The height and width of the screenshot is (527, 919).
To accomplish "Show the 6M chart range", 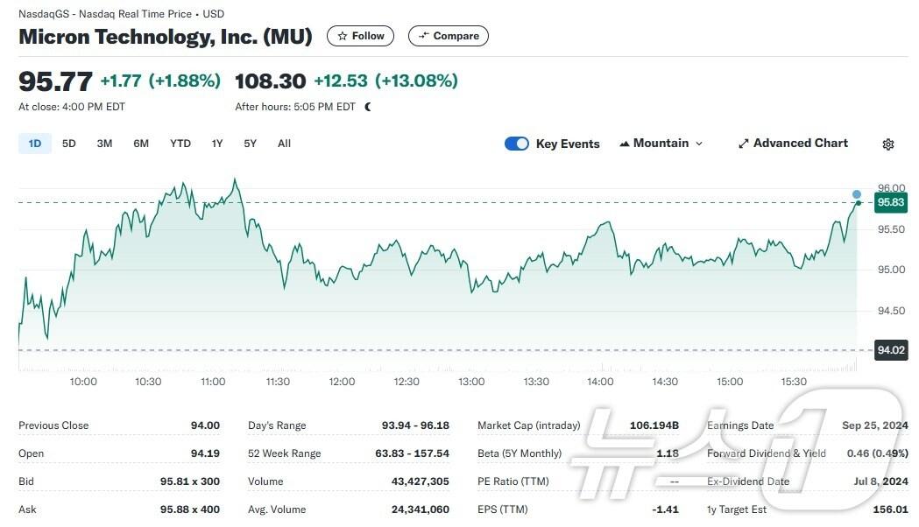I will pyautogui.click(x=141, y=144).
